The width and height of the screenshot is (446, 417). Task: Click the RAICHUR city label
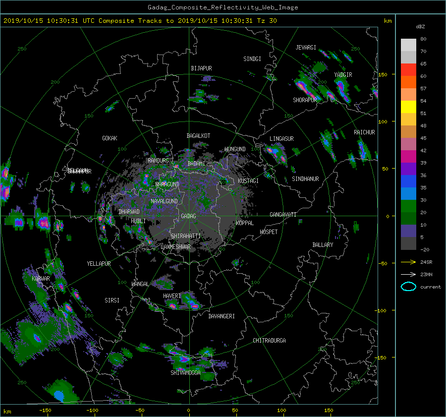pyautogui.click(x=364, y=132)
